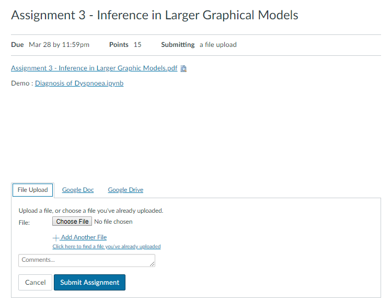
Task: Open the Assignment 3 PDF file link
Action: click(94, 68)
